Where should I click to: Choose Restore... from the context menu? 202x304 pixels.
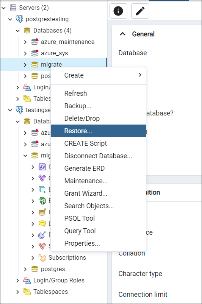(99, 131)
